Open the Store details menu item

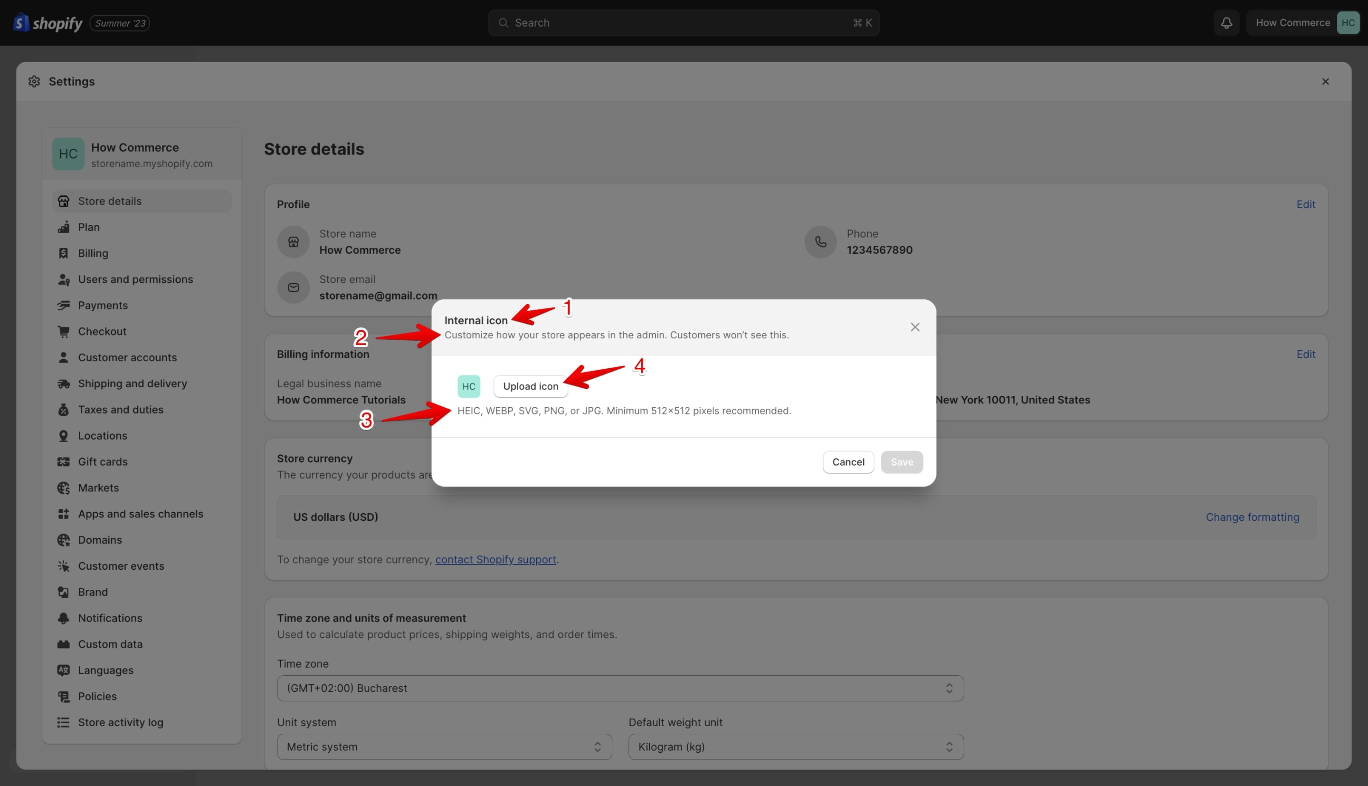(x=142, y=201)
